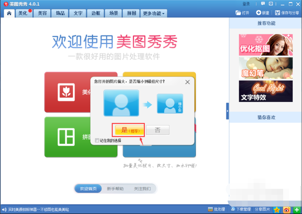Click the yellow star Qzone icon
Screen dimensions: 302x214
277,210
